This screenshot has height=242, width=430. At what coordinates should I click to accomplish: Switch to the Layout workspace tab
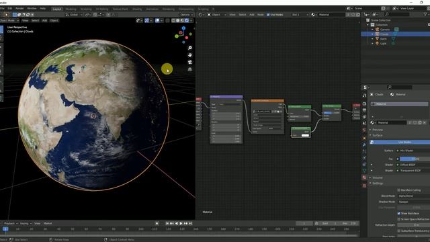(x=56, y=9)
